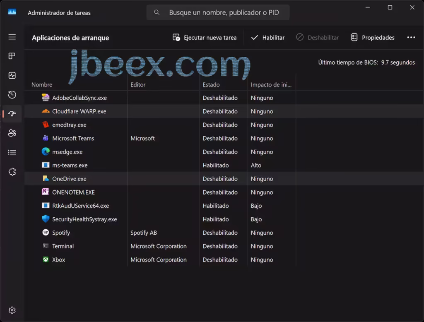The height and width of the screenshot is (322, 424).
Task: Click Bajo impact of SecurityHealthSystray.exe
Action: (256, 219)
